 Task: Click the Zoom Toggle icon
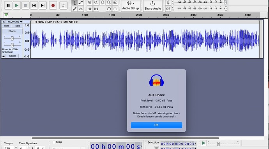pyautogui.click(x=115, y=3)
